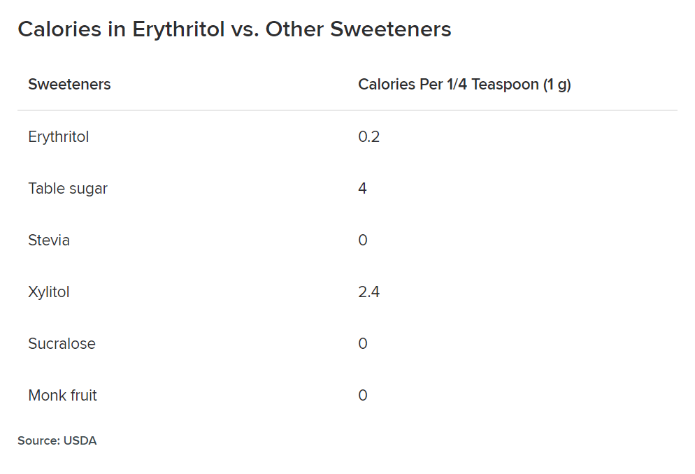Click the 0.2 calorie value for Erythritol
The width and height of the screenshot is (695, 474).
(x=368, y=136)
